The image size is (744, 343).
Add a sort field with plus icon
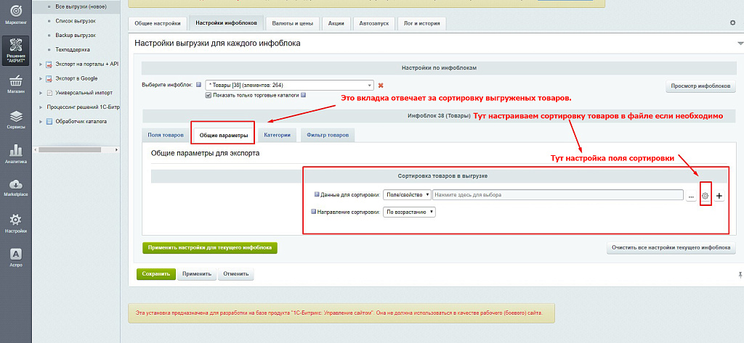(x=719, y=196)
